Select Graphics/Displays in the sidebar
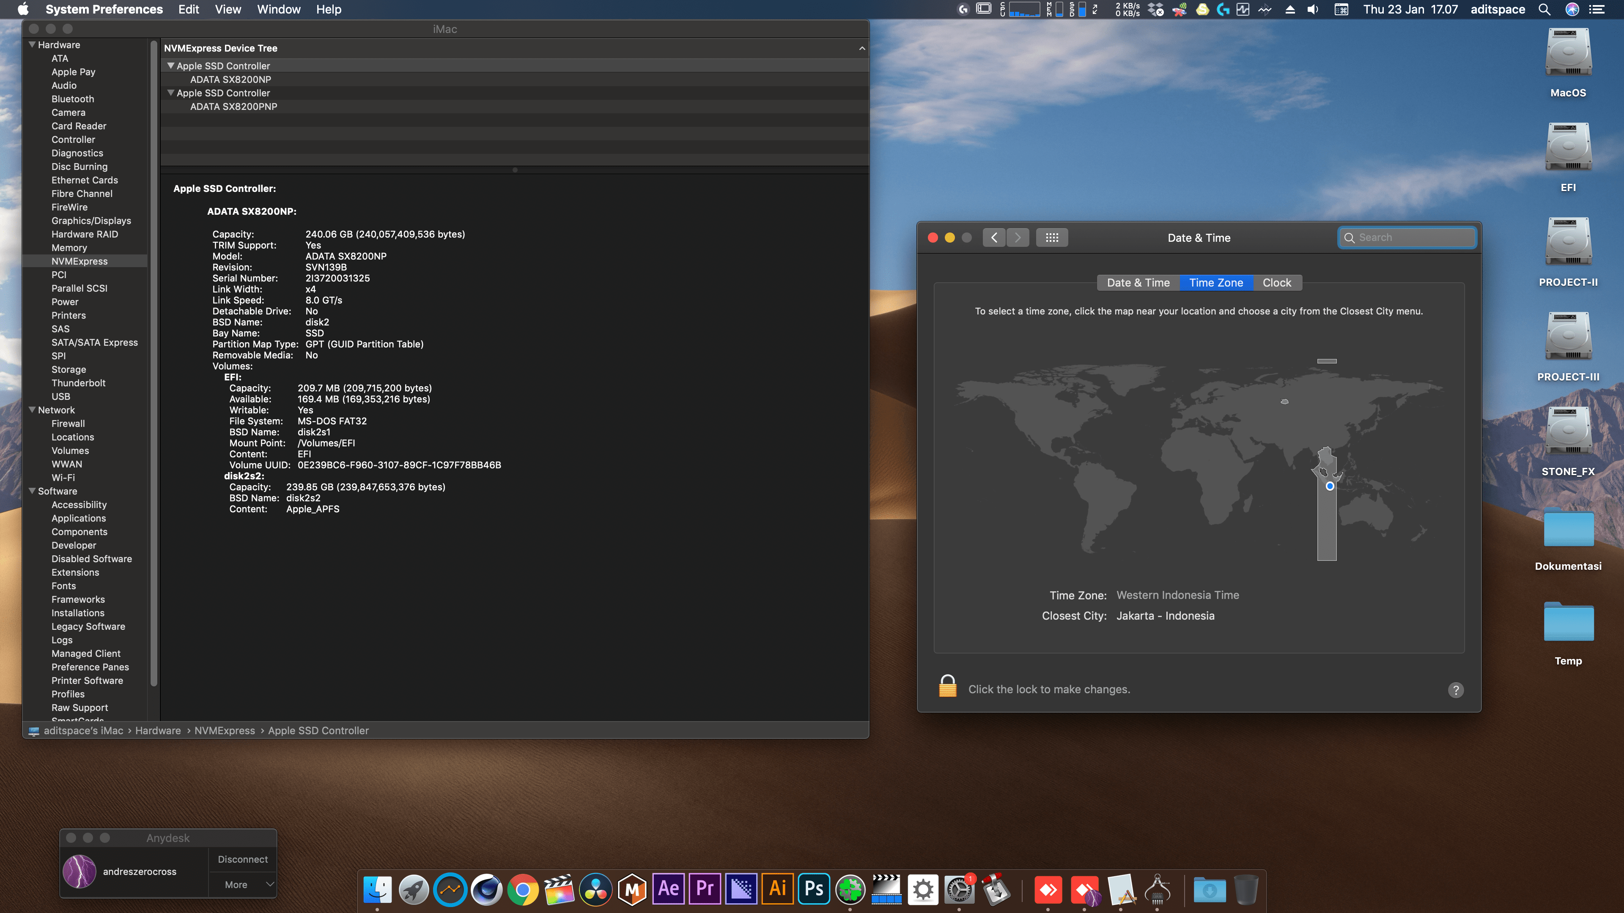1624x913 pixels. [x=91, y=221]
